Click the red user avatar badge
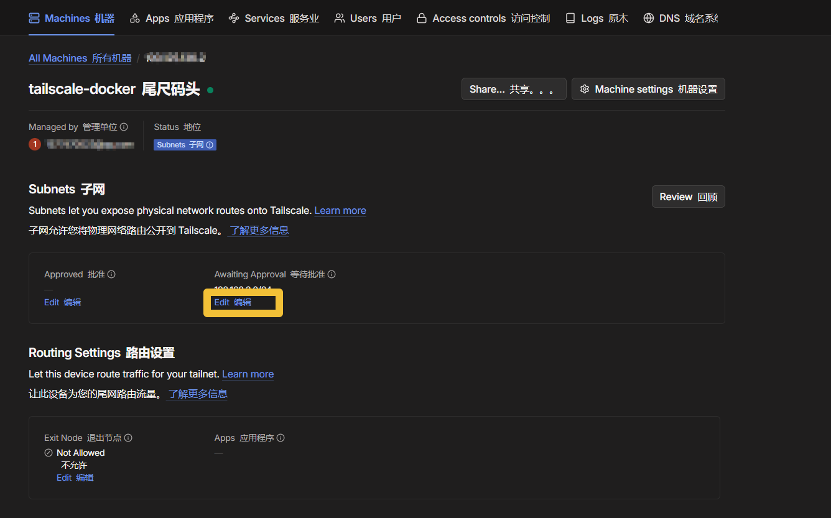 pos(35,144)
